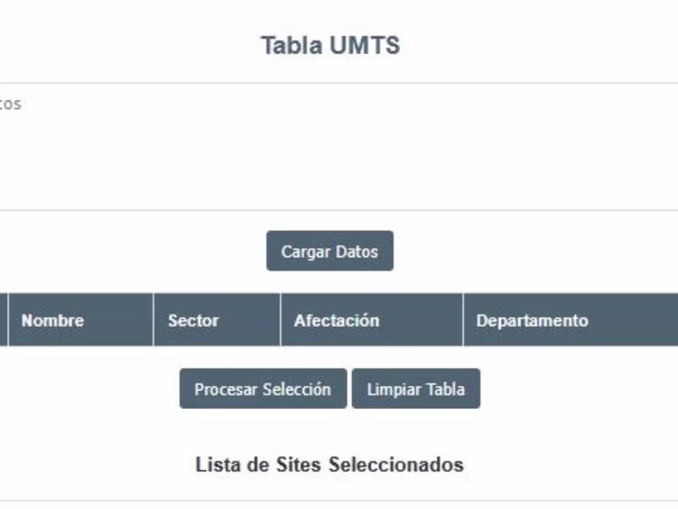Grab the divider between Nombre and Sector headers
The height and width of the screenshot is (509, 678).
[x=153, y=320]
